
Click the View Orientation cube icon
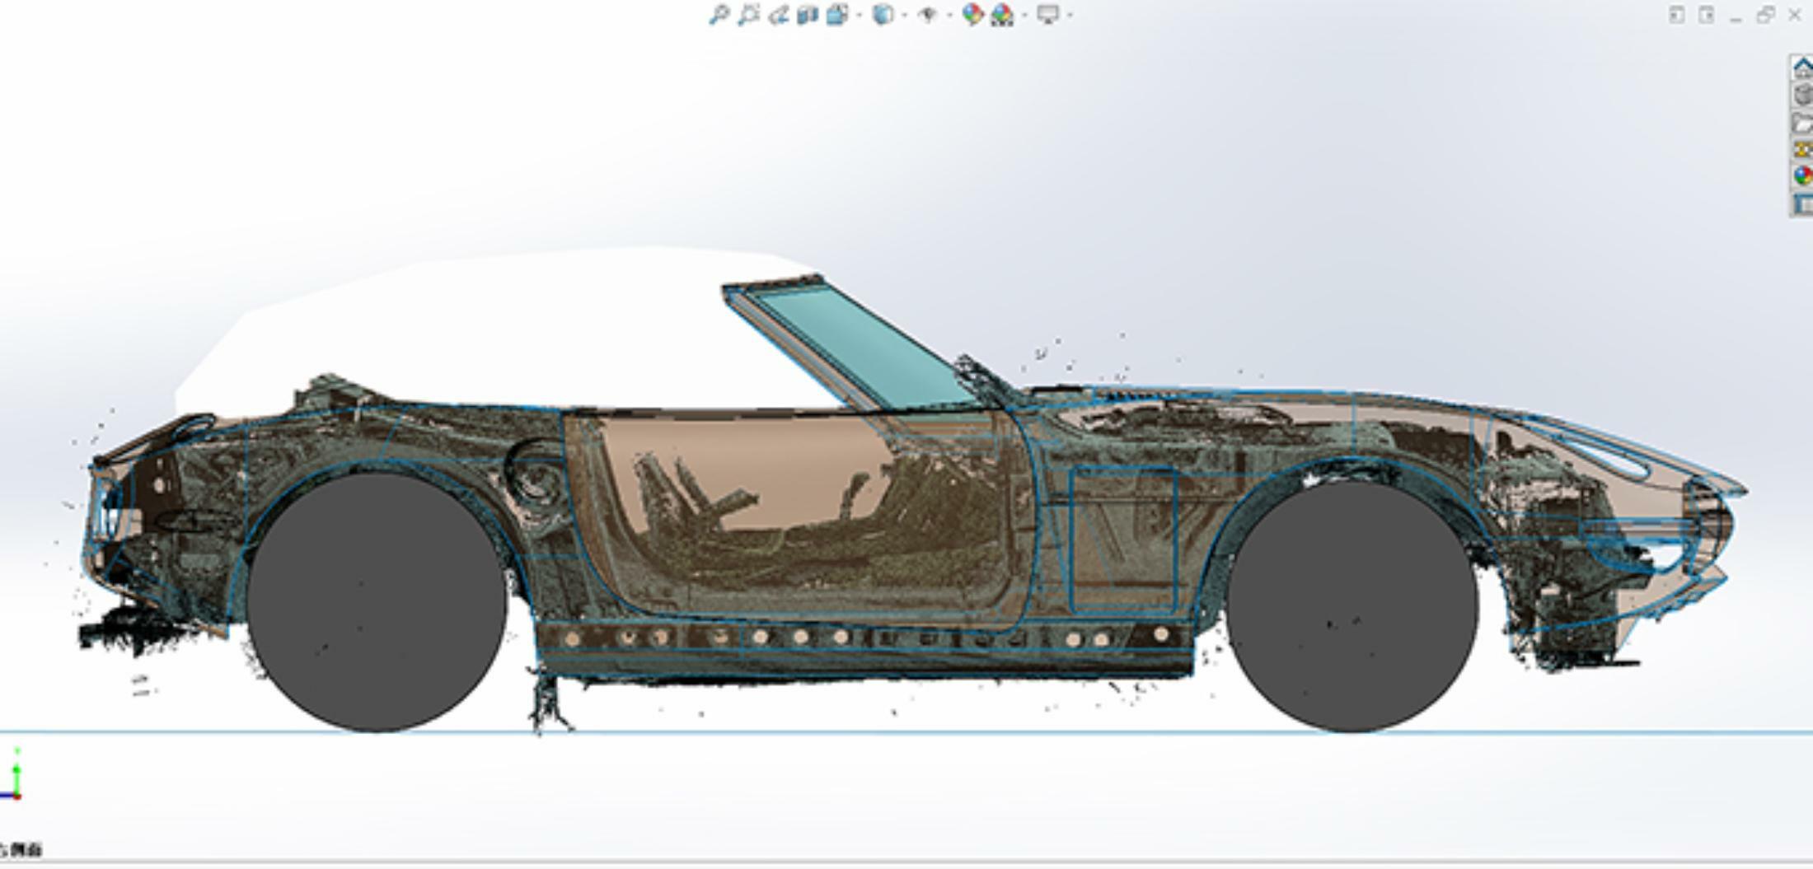838,15
